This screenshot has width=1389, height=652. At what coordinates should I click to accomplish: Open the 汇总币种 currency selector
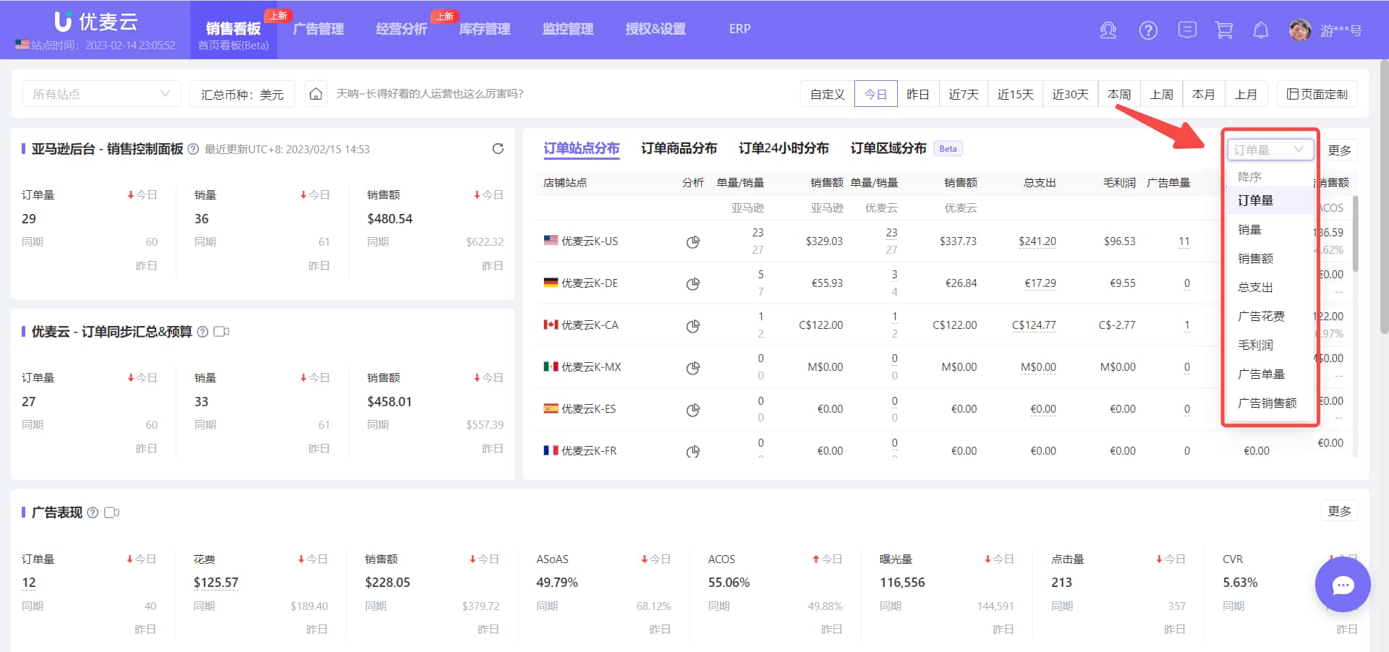point(242,94)
